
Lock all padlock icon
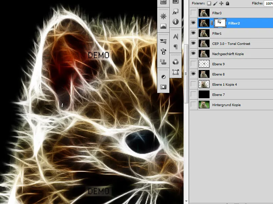227,3
